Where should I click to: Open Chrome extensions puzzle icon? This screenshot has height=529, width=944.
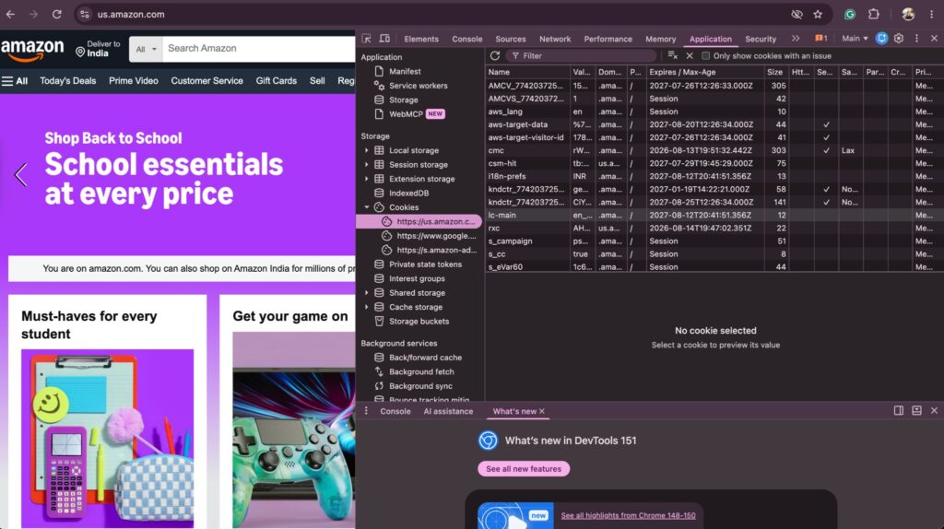tap(874, 14)
